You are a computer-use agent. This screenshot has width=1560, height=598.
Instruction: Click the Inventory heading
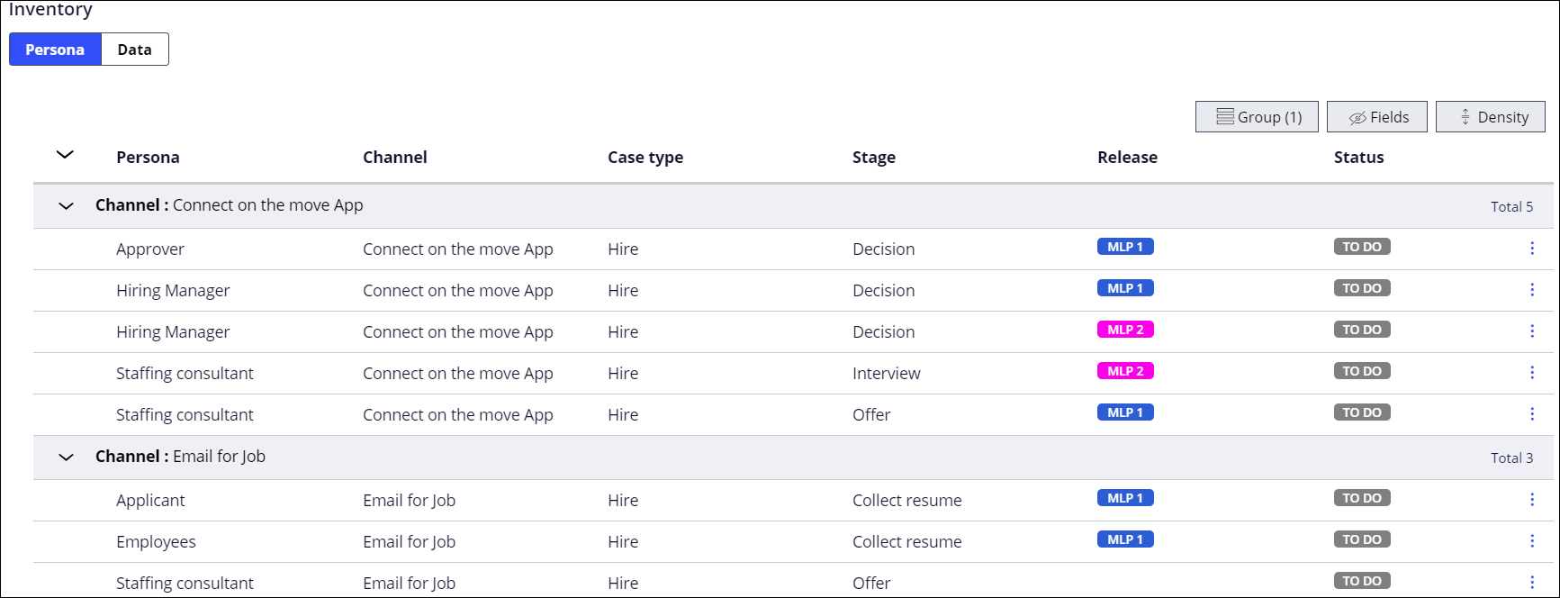coord(50,10)
